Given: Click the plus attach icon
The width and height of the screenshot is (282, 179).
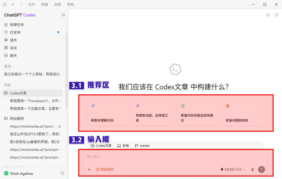Looking at the screenshot, I should tap(89, 169).
